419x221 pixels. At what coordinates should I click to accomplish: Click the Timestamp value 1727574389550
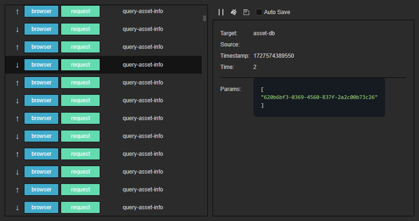click(x=274, y=56)
